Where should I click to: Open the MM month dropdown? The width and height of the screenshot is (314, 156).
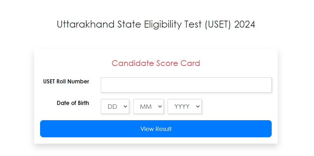click(148, 107)
